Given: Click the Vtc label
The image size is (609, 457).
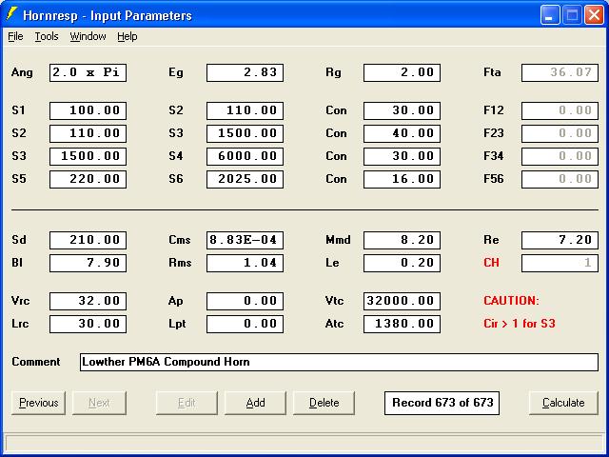Looking at the screenshot, I should click(x=334, y=301).
